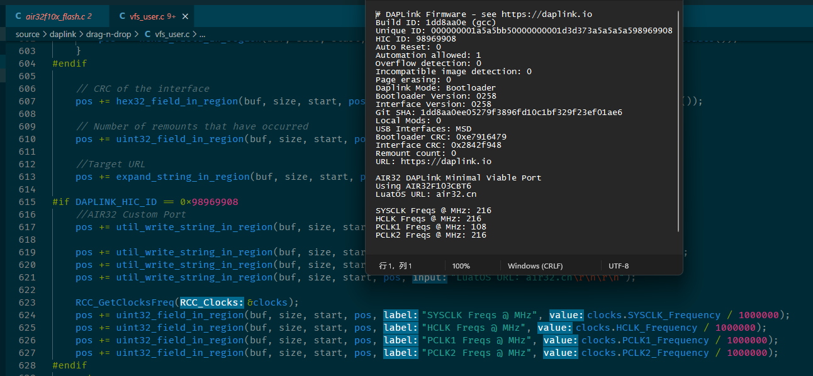Click the 100% zoom level indicator
Screen dimensions: 813x376
click(x=461, y=266)
